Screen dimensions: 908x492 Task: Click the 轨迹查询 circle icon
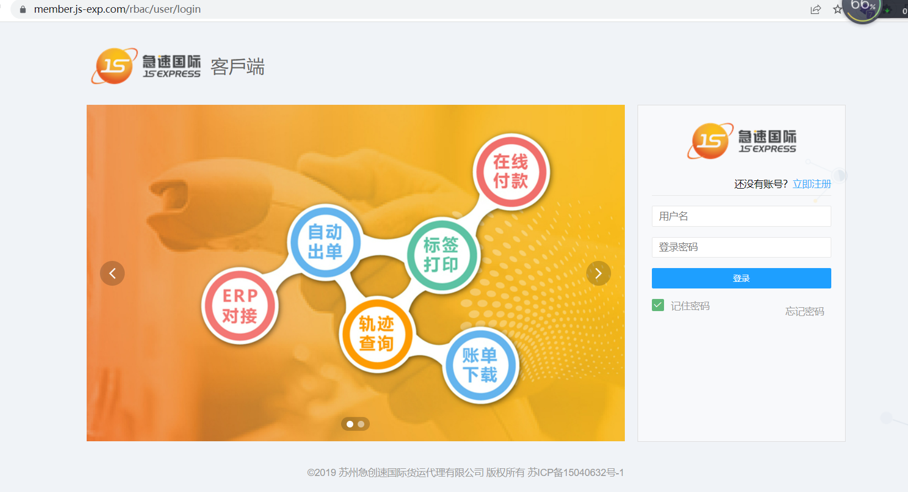click(x=376, y=334)
